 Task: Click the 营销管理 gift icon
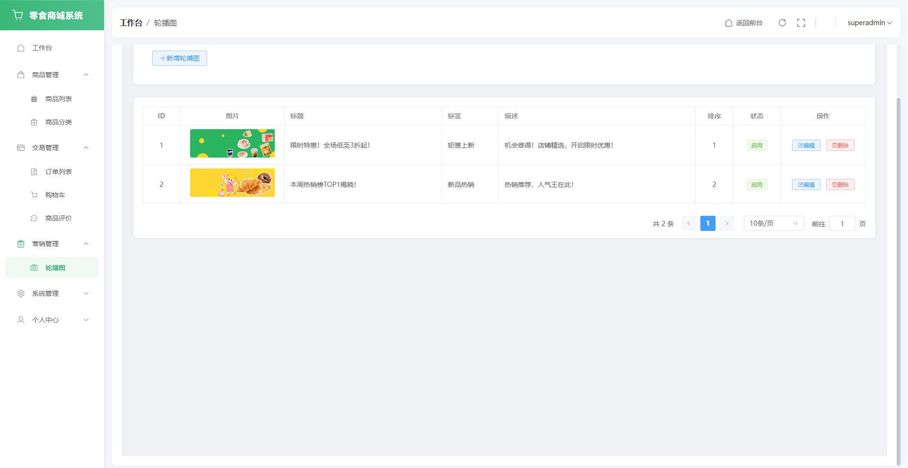tap(21, 244)
